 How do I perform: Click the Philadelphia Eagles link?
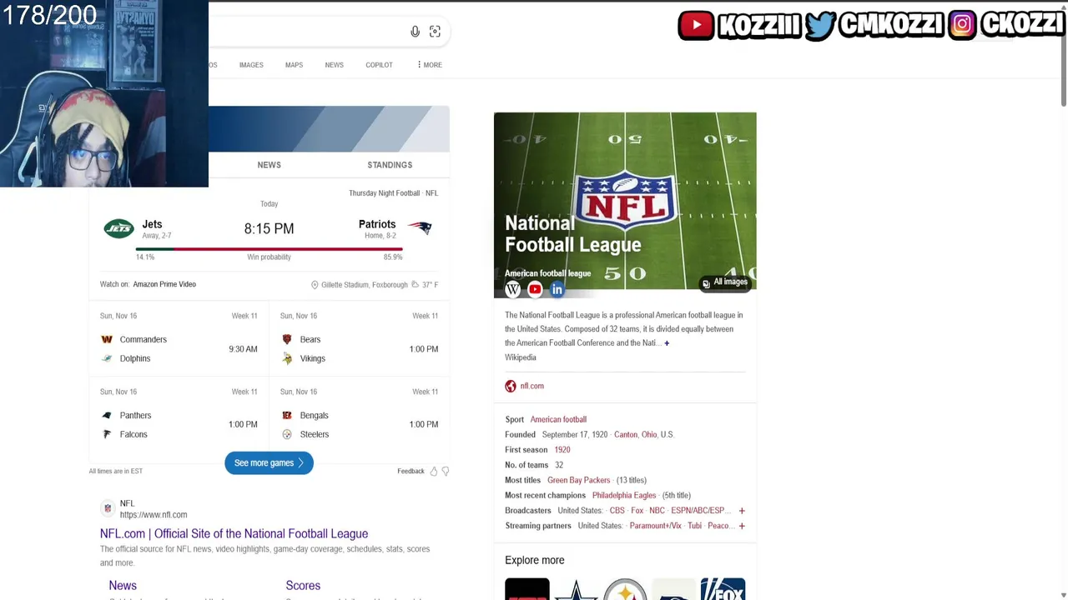coord(624,495)
